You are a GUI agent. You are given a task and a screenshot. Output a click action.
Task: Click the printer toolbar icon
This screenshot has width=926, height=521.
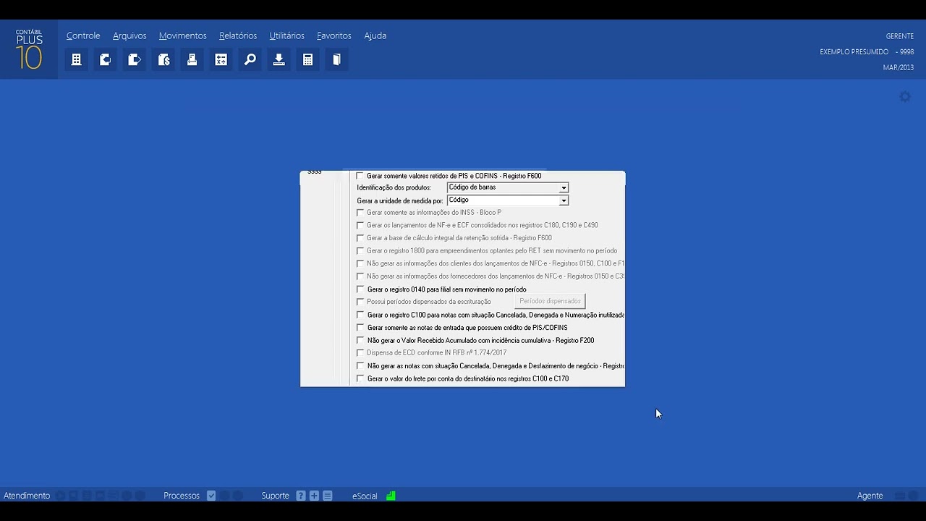[192, 60]
